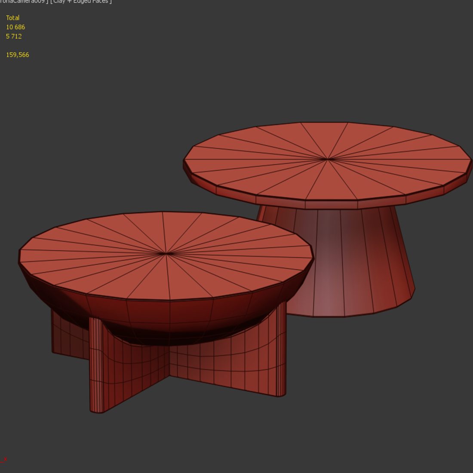Select the 'Total' statistics heading text
This screenshot has width=473, height=473.
pyautogui.click(x=12, y=18)
